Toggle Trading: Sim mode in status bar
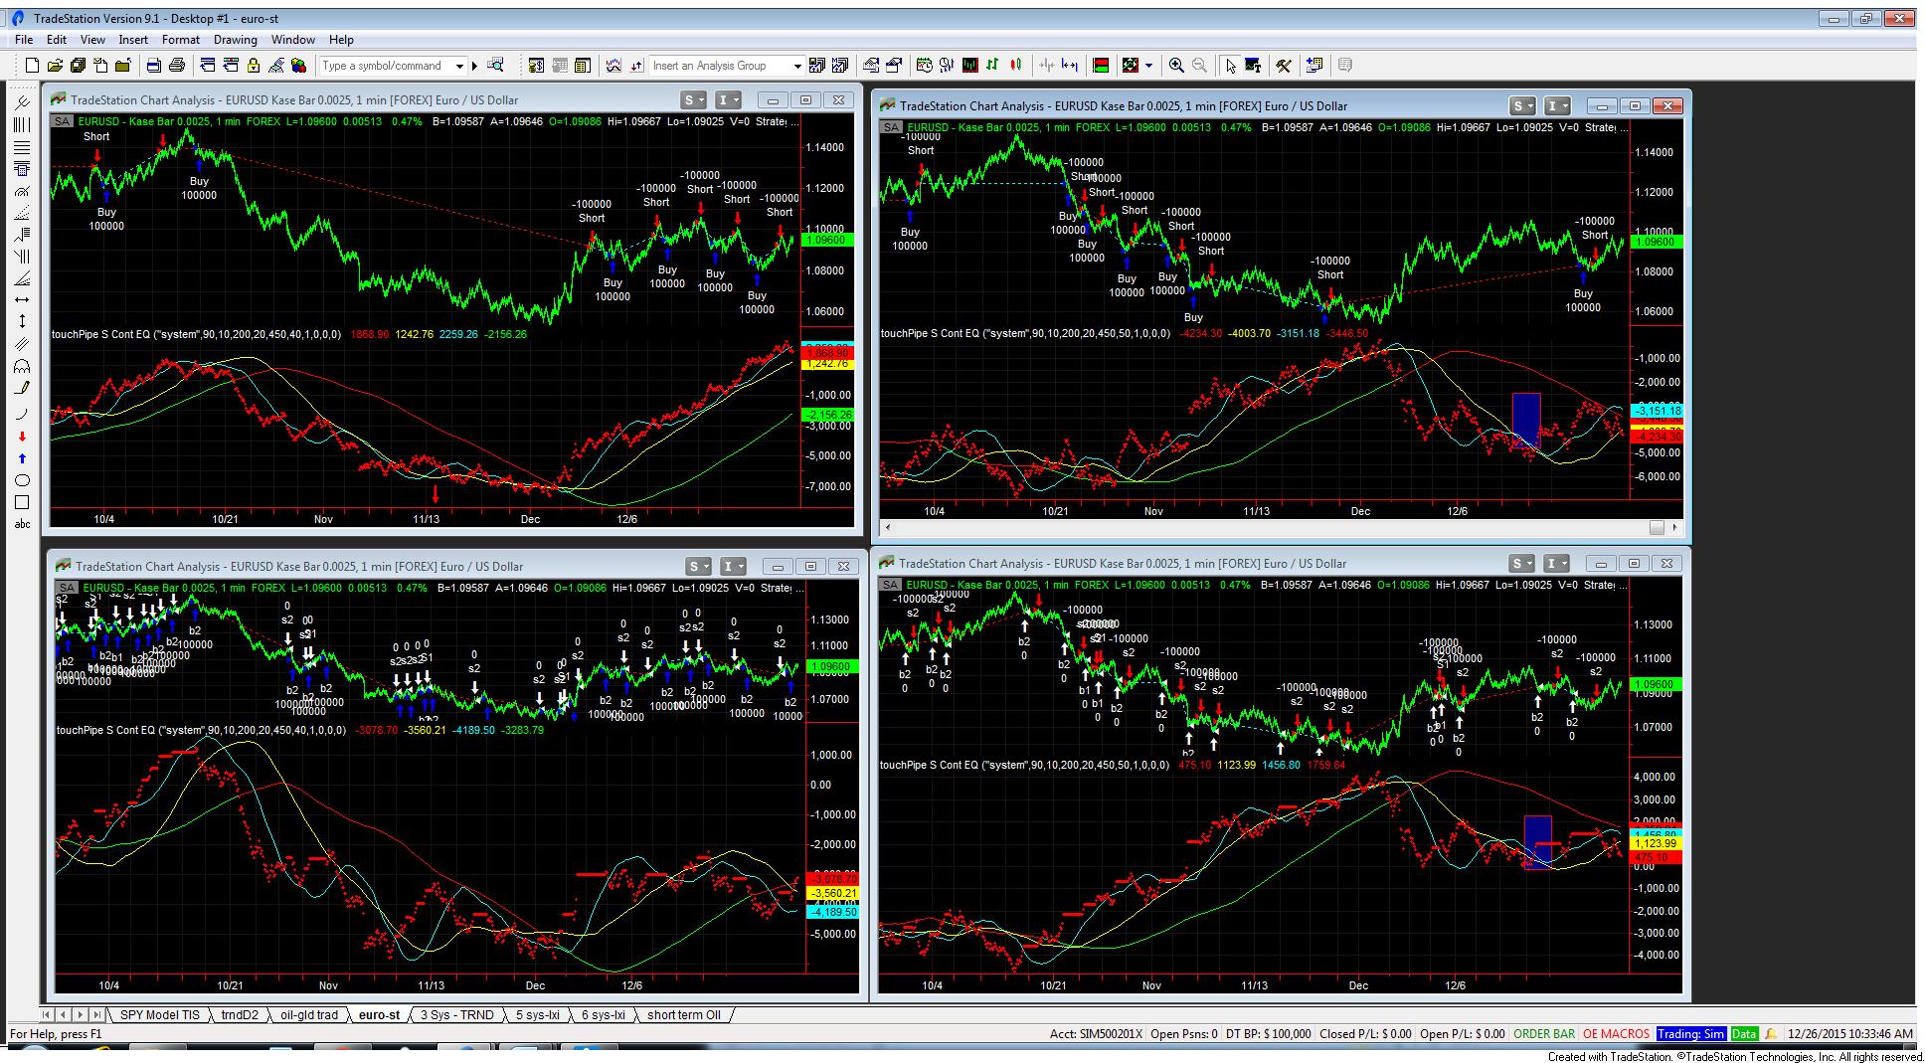Screen dimensions: 1925x1063 1691,1034
